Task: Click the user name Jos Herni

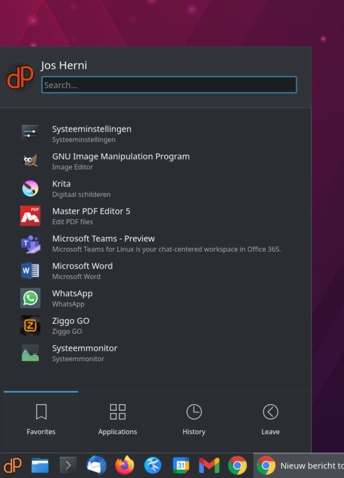Action: (64, 65)
